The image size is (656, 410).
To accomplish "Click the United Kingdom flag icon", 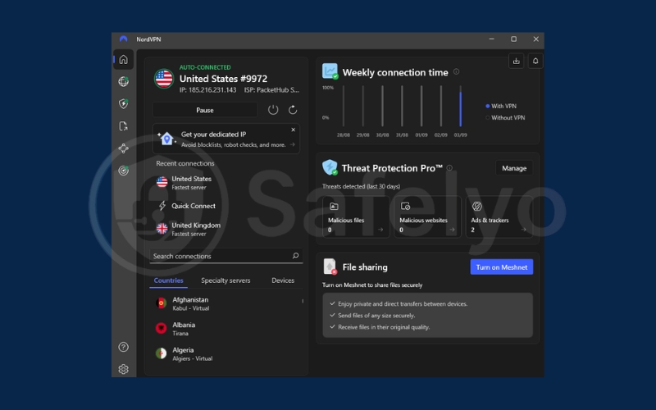I will pos(162,229).
